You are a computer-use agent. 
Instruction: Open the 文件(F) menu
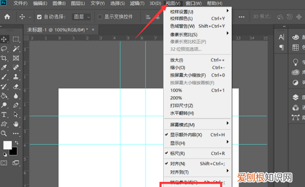[20, 4]
